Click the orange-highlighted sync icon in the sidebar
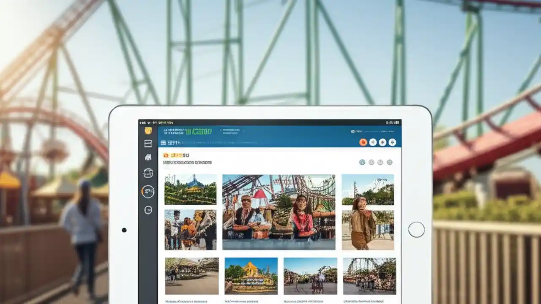Image resolution: width=541 pixels, height=304 pixels. pos(148,191)
